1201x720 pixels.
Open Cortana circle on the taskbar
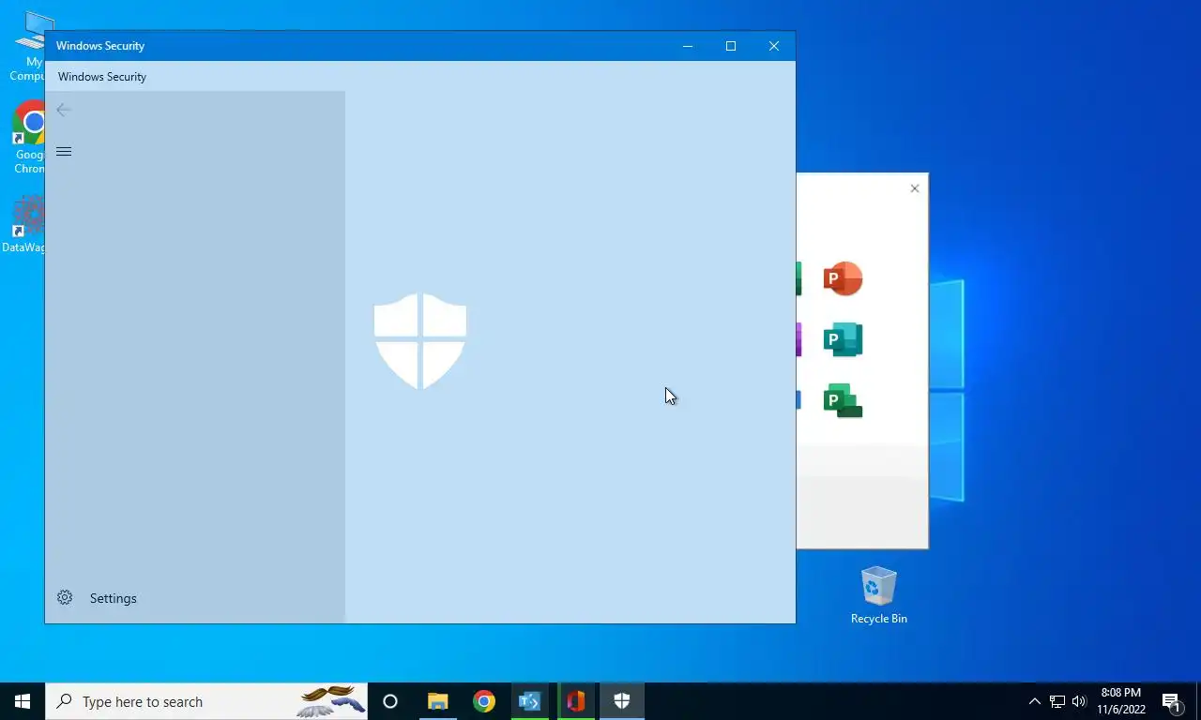click(390, 701)
